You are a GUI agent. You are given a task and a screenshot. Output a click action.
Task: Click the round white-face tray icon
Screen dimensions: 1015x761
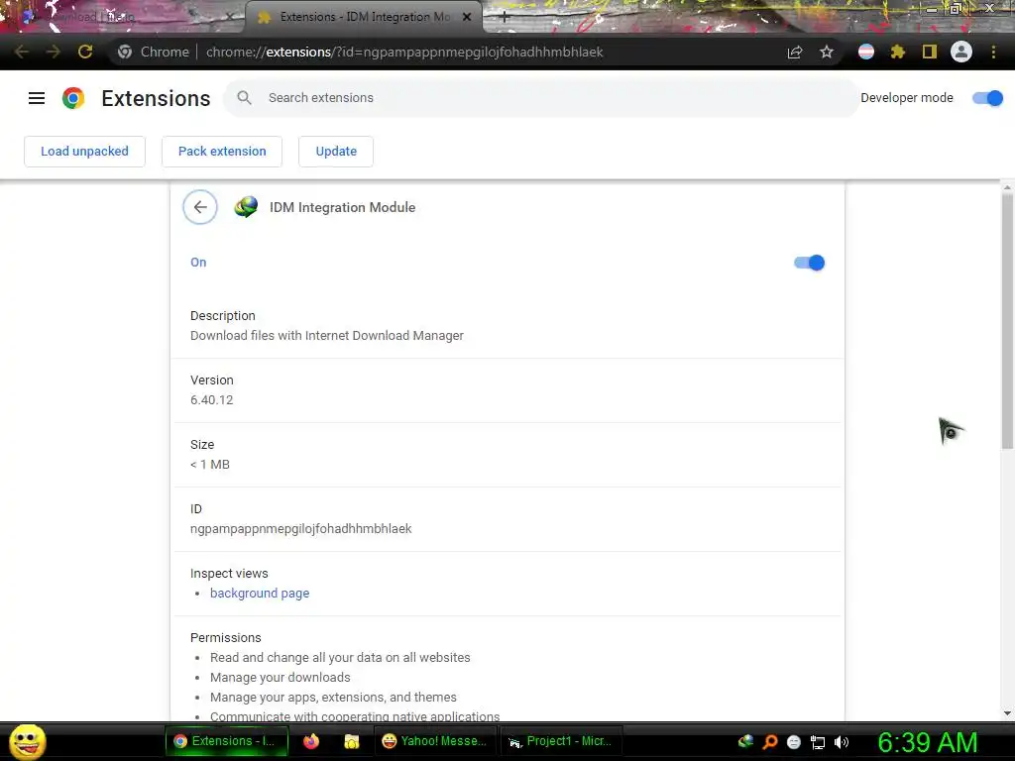pyautogui.click(x=794, y=742)
